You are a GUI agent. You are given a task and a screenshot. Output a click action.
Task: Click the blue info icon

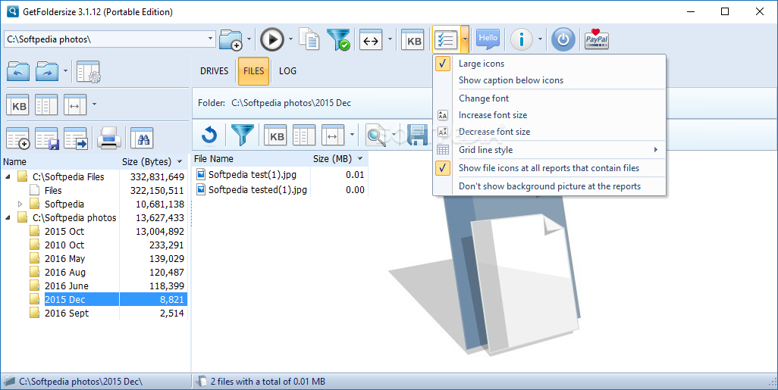(522, 39)
